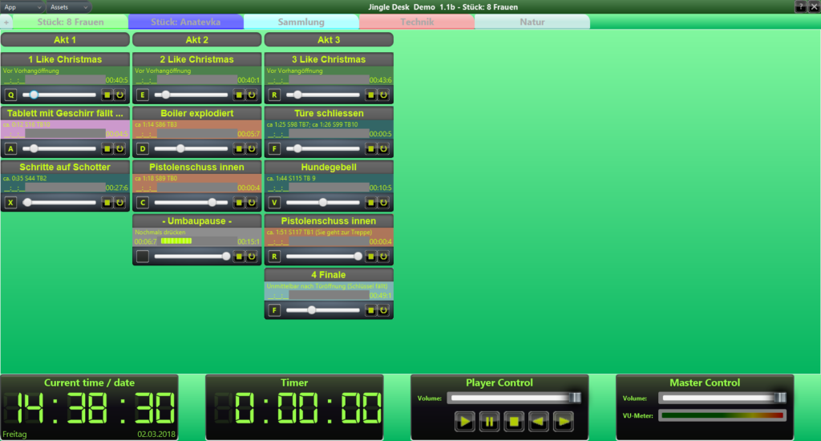This screenshot has height=441, width=821.
Task: Stop the Boiler explodiert jingle
Action: [238, 148]
